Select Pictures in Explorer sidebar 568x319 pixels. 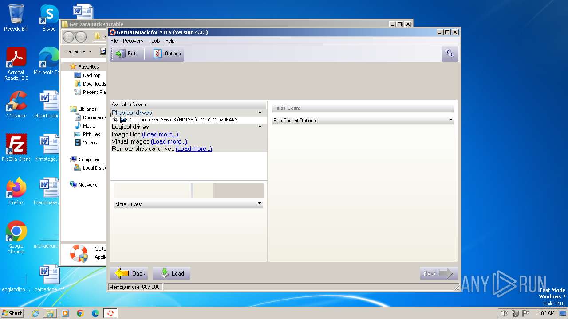coord(91,134)
